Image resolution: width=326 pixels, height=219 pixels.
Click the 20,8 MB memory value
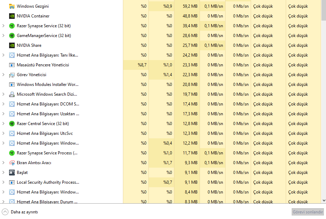point(190,85)
